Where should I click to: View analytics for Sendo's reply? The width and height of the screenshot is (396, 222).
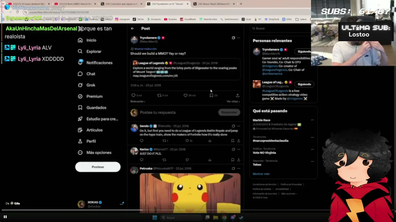(x=210, y=141)
